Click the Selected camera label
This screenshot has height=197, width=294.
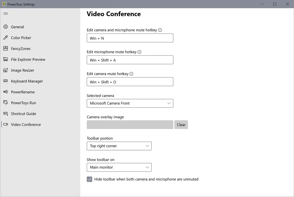(x=100, y=96)
